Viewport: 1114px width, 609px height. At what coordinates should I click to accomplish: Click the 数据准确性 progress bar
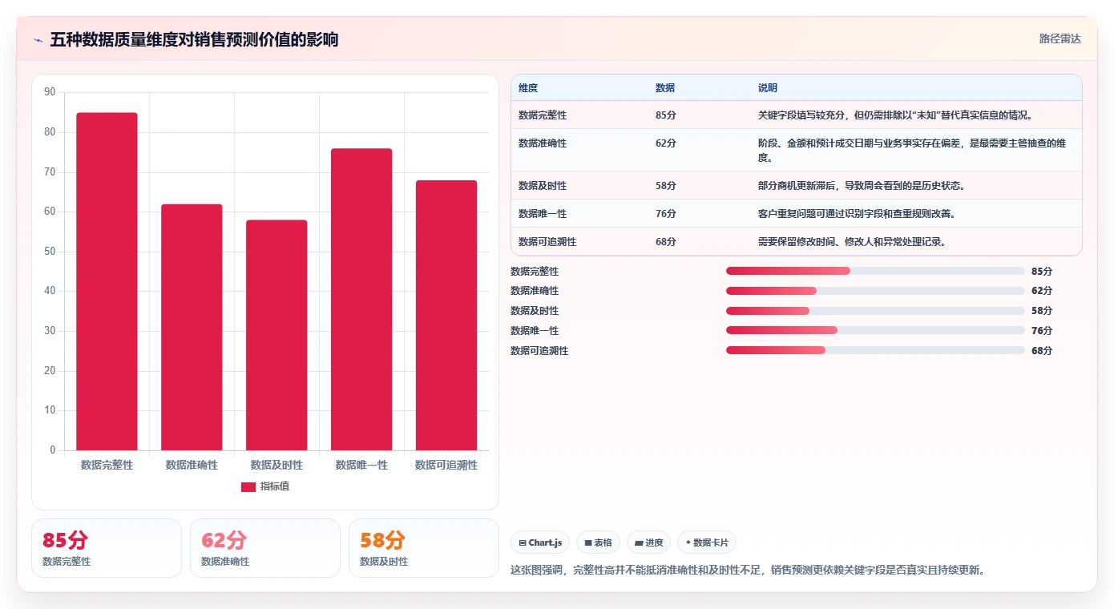point(875,291)
